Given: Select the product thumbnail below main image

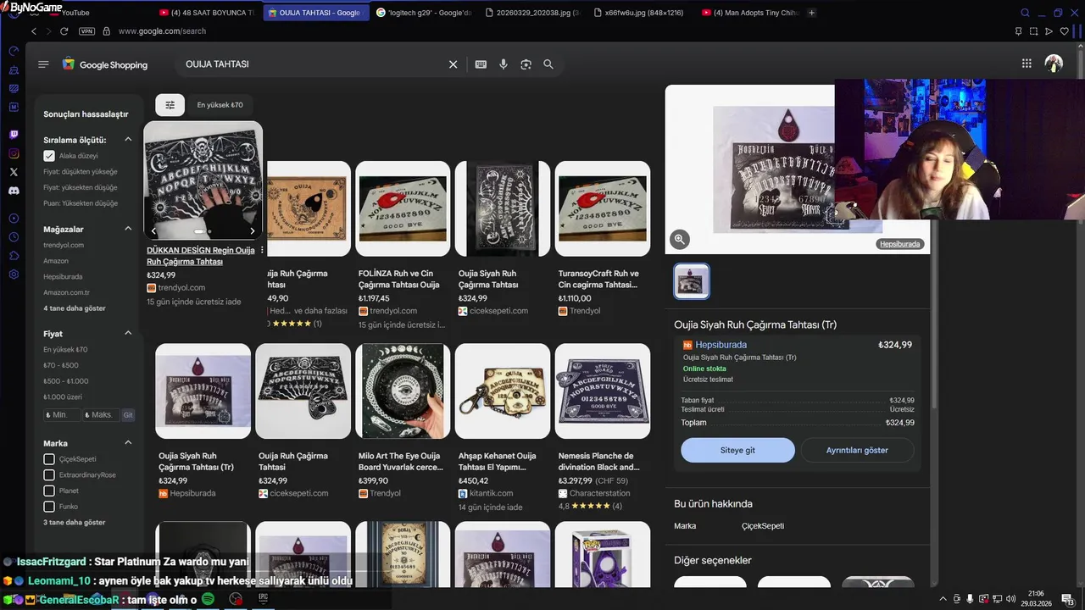Looking at the screenshot, I should (x=692, y=281).
